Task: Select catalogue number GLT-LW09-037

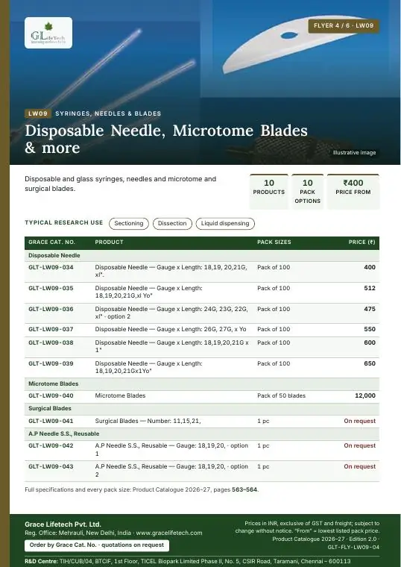Action: [x=51, y=330]
